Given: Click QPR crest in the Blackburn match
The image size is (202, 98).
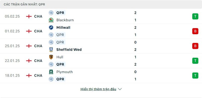Looking at the screenshot, I should [x=51, y=13].
